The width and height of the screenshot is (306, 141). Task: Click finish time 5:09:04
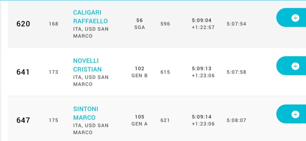click(x=202, y=20)
